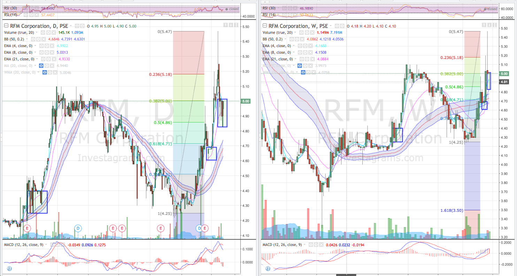Open settings for daily EMA (4, close, 0)
Image resolution: width=517 pixels, height=276 pixels.
(x=47, y=46)
